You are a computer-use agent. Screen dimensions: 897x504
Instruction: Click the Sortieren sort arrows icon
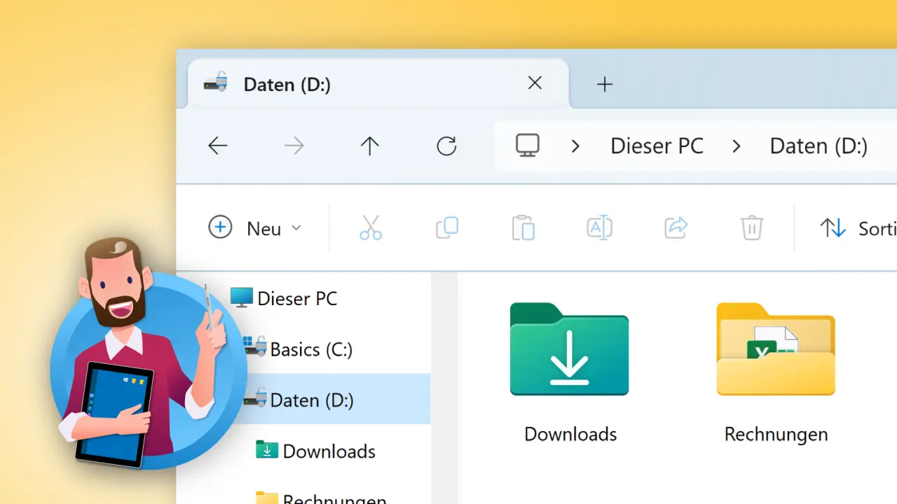point(833,227)
